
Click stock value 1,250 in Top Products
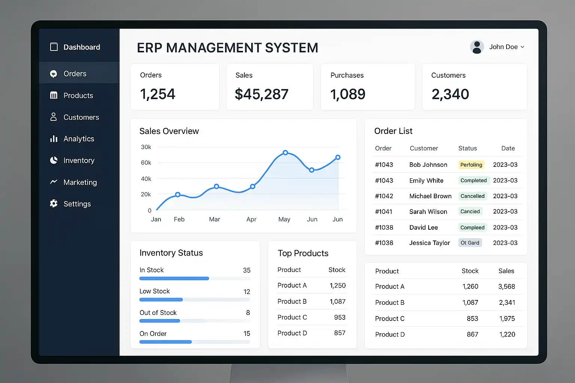[x=338, y=285]
